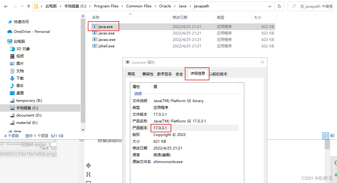The image size is (337, 183).
Task: Click the search magnifier icon
Action: tap(294, 6)
